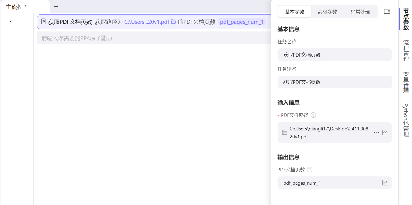
Task: Show help tooltip for PDF文件路径
Action: click(313, 115)
